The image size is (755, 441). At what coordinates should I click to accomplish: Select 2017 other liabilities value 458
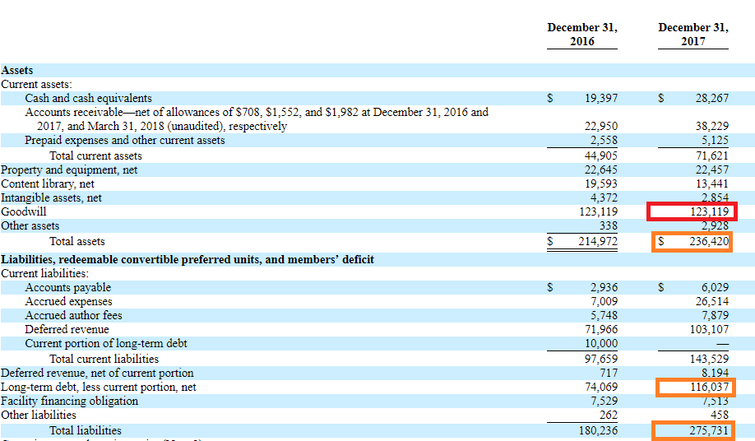720,415
